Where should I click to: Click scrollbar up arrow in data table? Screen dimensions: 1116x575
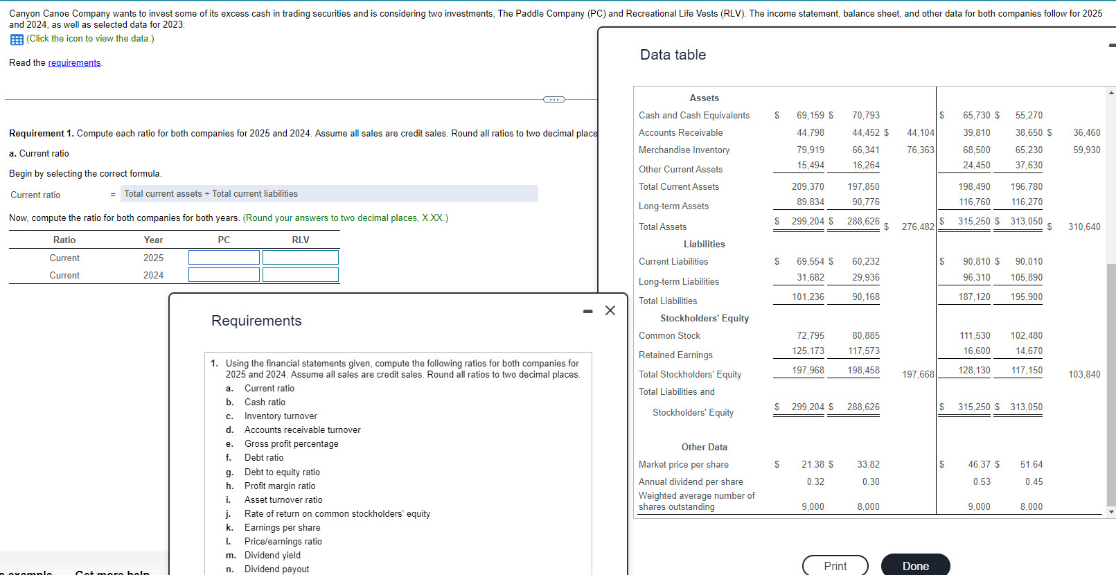1111,93
